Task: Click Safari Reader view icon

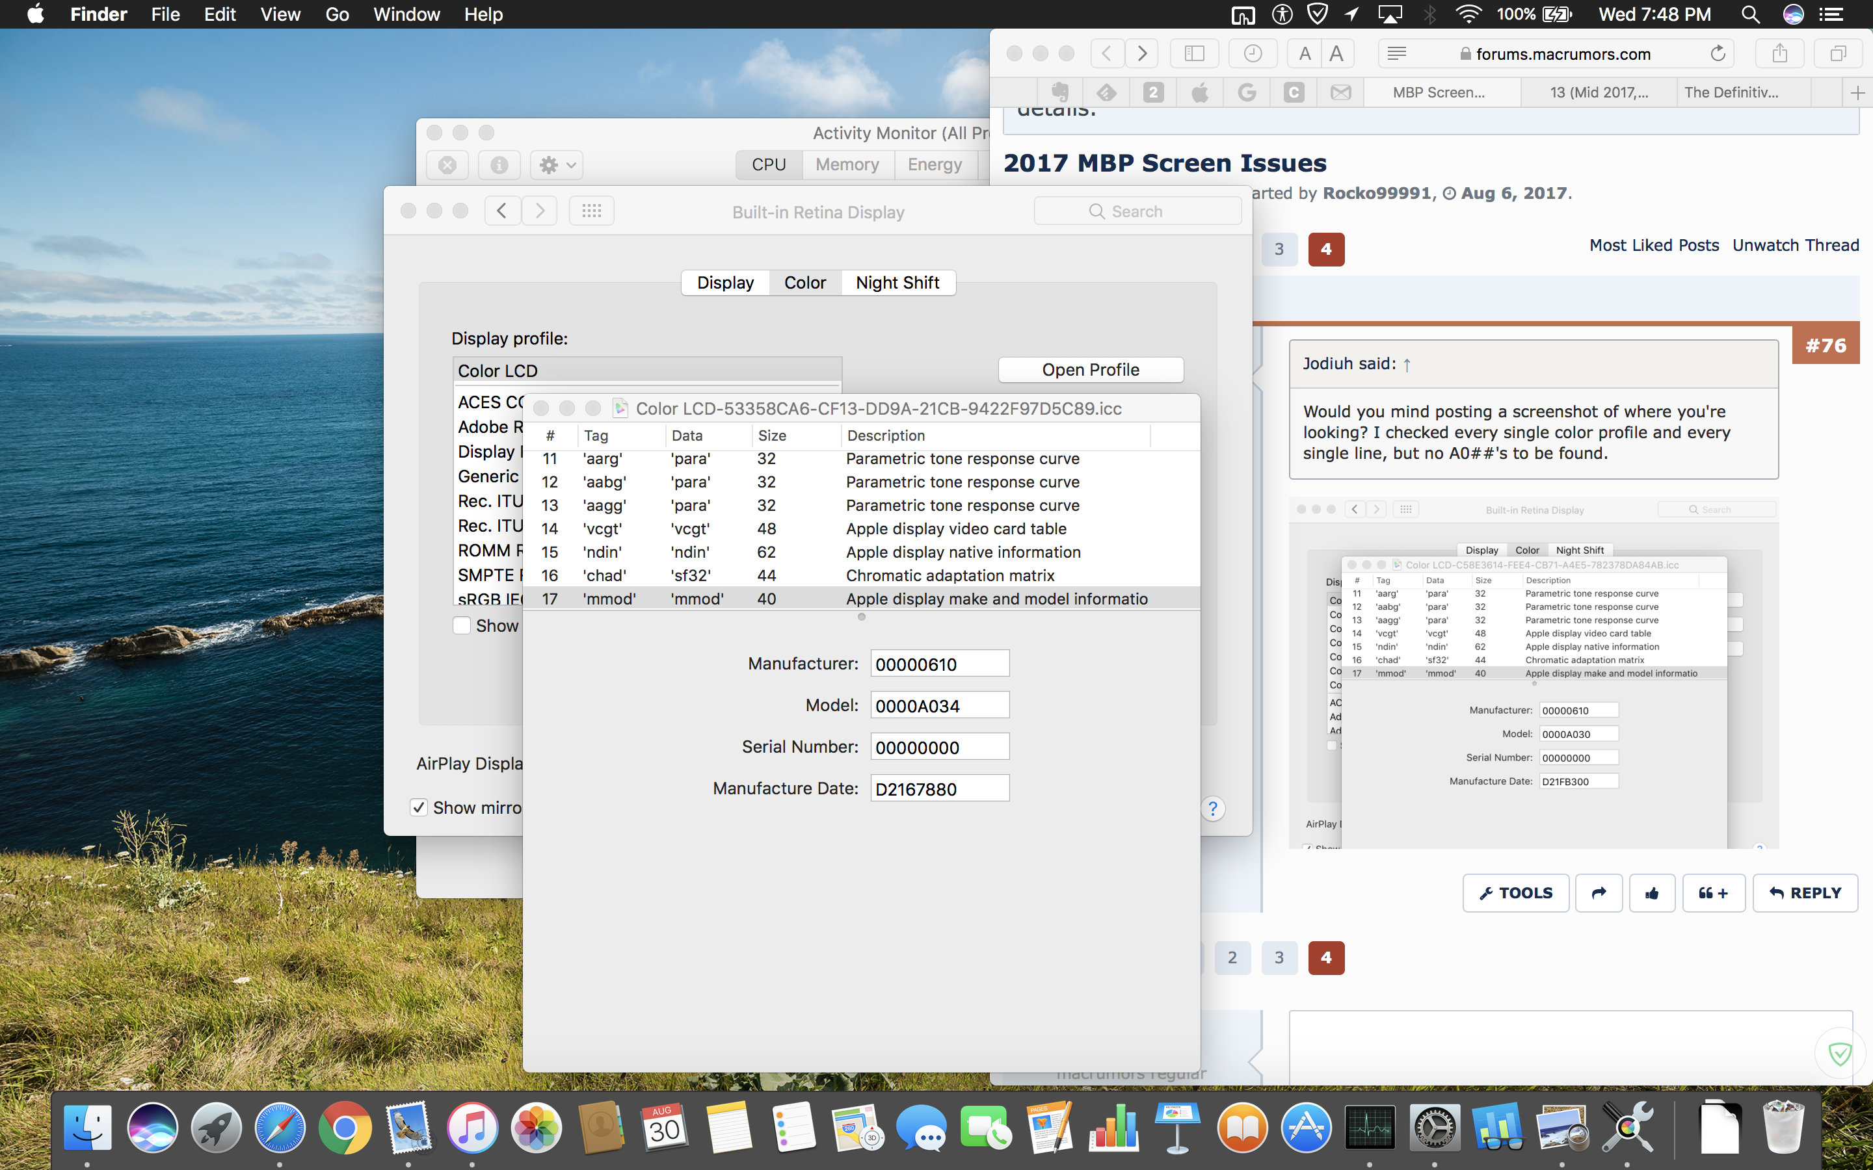Action: 1396,53
